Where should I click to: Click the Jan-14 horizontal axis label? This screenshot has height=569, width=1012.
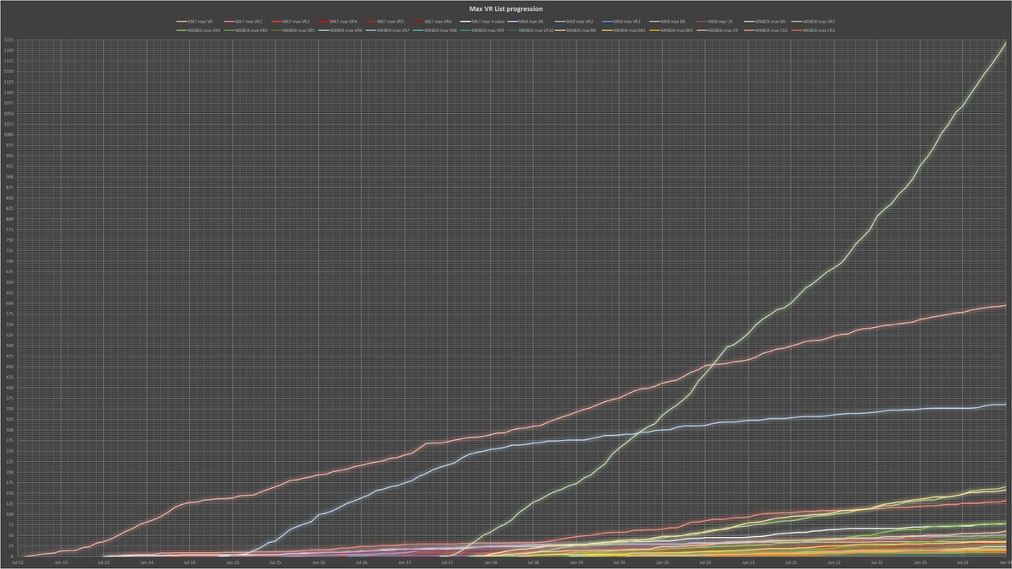coord(145,561)
